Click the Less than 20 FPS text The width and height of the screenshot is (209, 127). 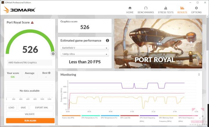coord(85,62)
